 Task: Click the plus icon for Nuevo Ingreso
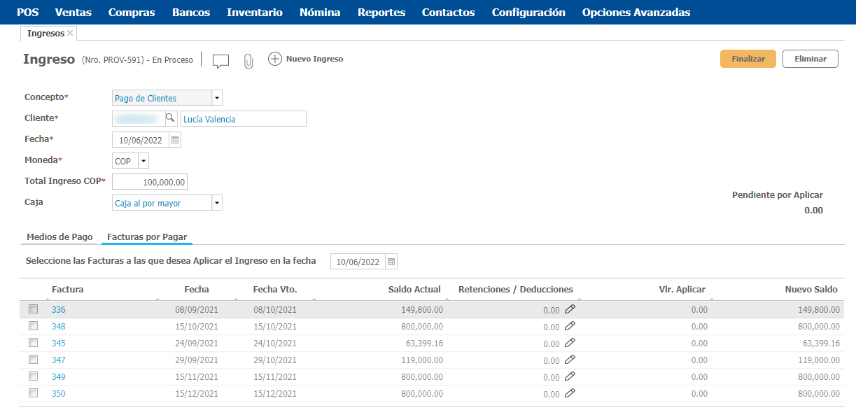click(x=275, y=59)
